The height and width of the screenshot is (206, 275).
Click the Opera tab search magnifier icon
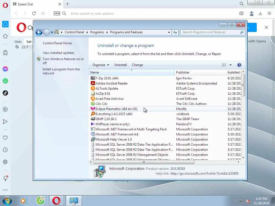pyautogui.click(x=241, y=4)
